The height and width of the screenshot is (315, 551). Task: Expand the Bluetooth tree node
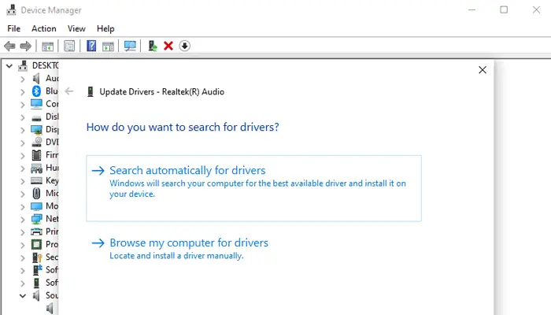pos(23,92)
